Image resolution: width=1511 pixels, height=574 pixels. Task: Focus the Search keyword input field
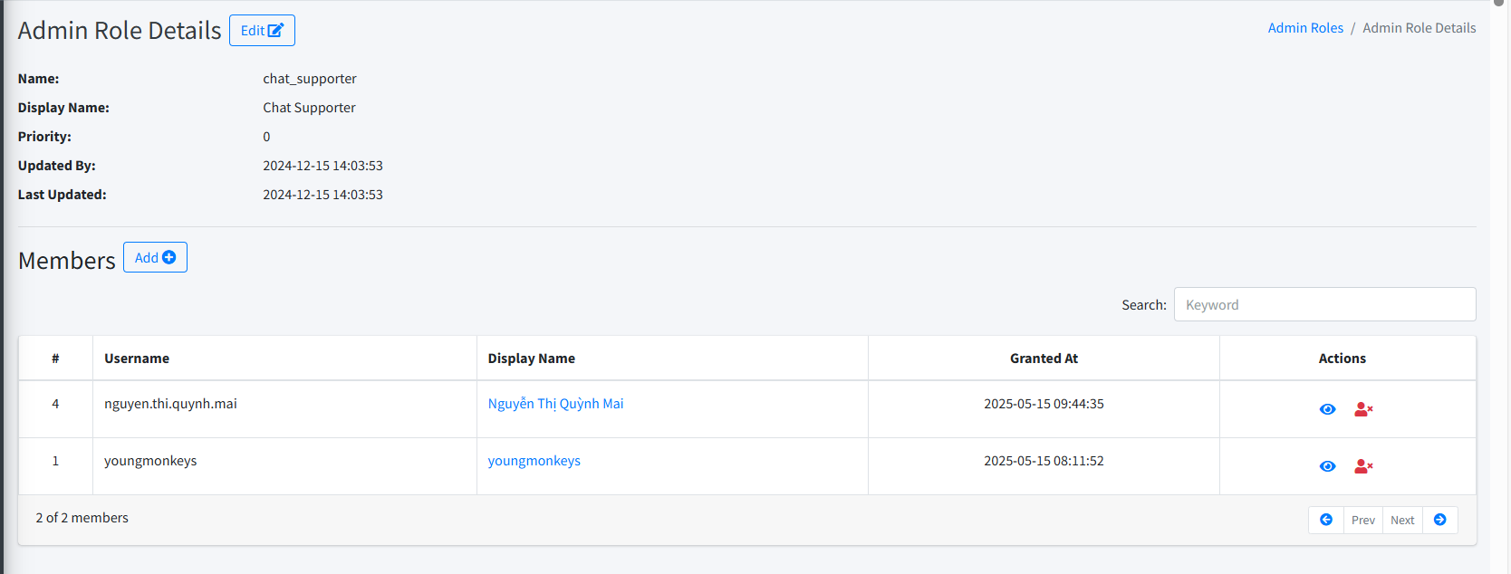coord(1324,305)
